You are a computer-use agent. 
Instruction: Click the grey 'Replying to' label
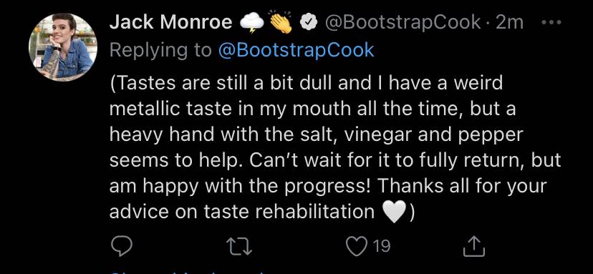click(x=160, y=51)
